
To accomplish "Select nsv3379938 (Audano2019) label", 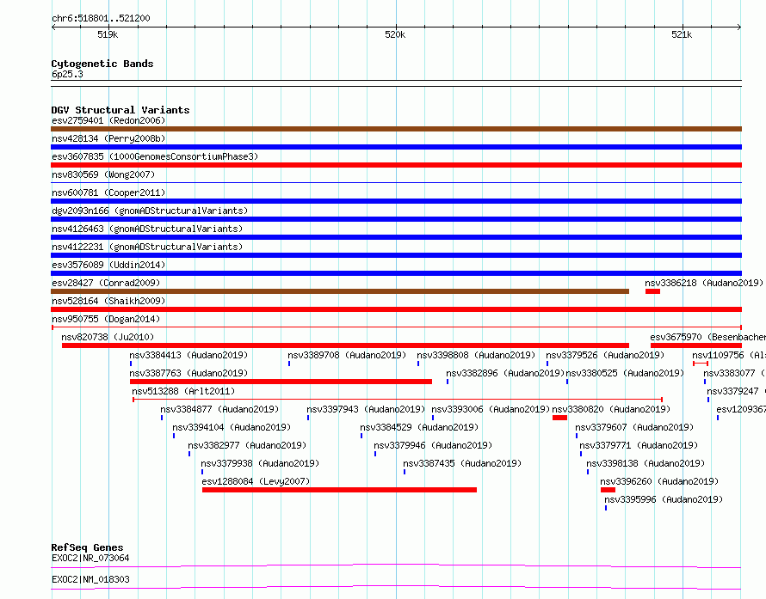I will pyautogui.click(x=260, y=463).
